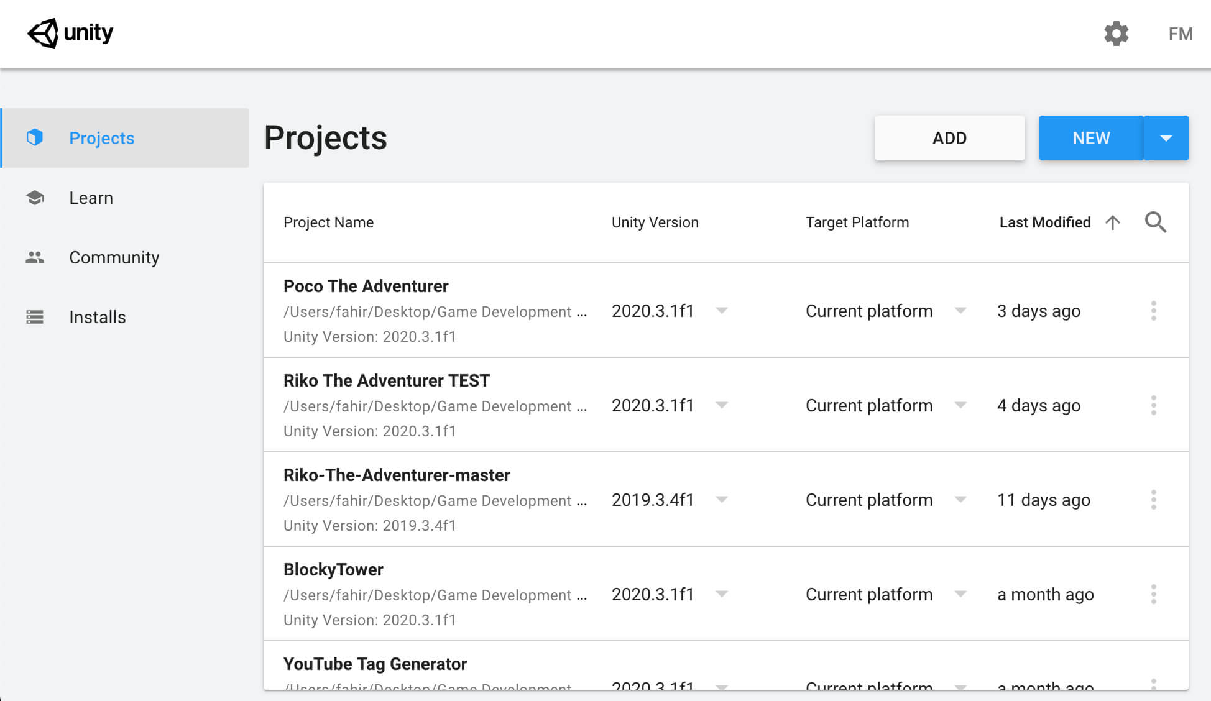Screen dimensions: 1211x701
Task: Switch to the Community tab
Action: point(125,257)
